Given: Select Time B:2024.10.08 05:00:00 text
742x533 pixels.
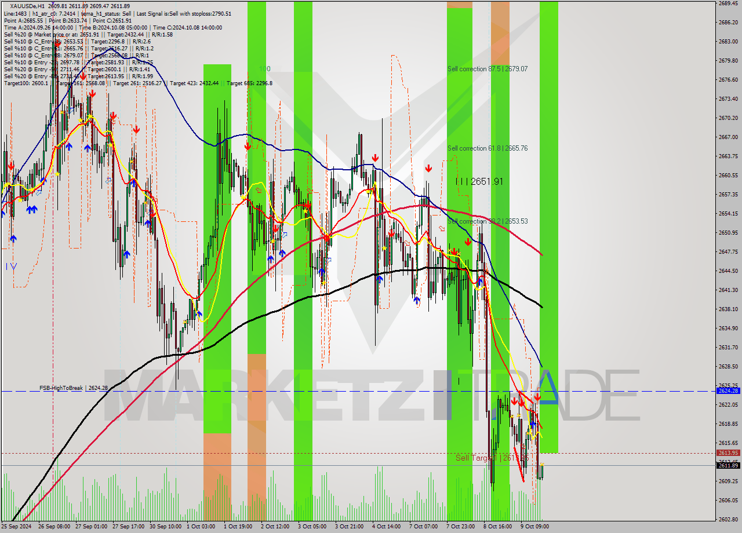Looking at the screenshot, I should coord(114,27).
